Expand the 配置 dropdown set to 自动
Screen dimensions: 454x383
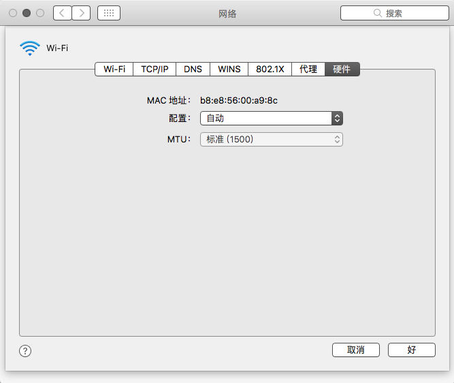tap(271, 118)
